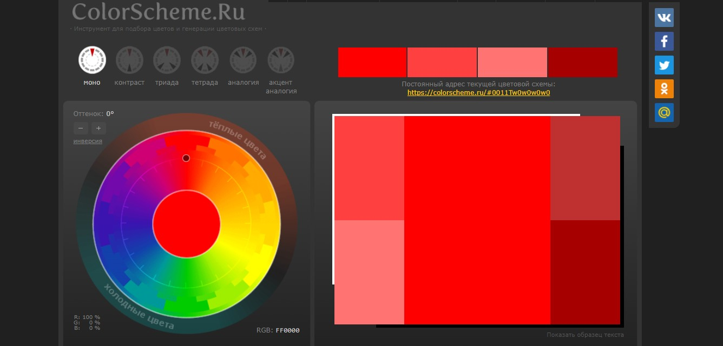
Task: Click the ColorScheme.Ru logo
Action: 159,12
